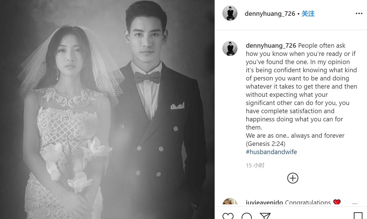This screenshot has width=367, height=219.
Task: Click the black-and-white wedding photo
Action: click(107, 109)
